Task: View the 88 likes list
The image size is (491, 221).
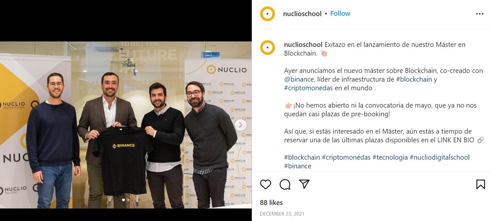Action: [x=271, y=203]
